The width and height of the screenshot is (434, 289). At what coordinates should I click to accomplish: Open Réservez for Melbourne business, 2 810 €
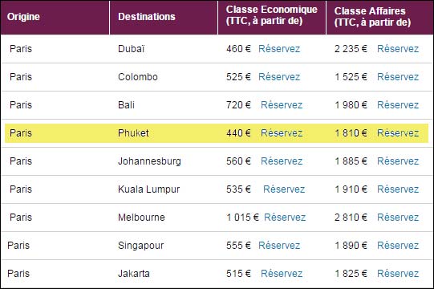(398, 218)
